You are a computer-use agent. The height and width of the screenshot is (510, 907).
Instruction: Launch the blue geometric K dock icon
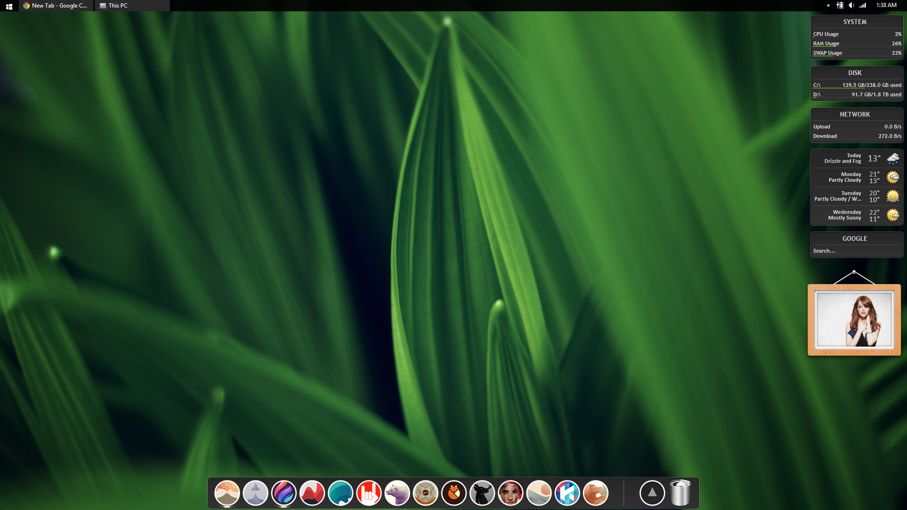point(567,493)
